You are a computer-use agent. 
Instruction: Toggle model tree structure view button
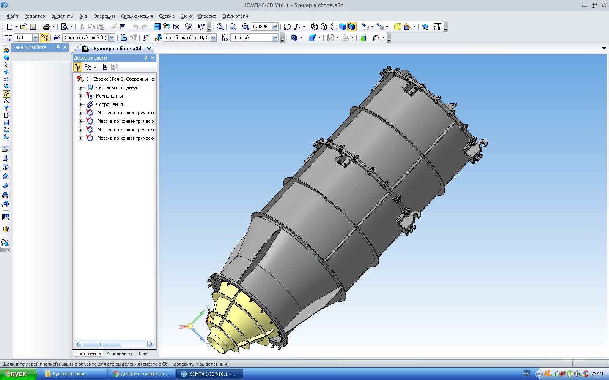point(78,67)
